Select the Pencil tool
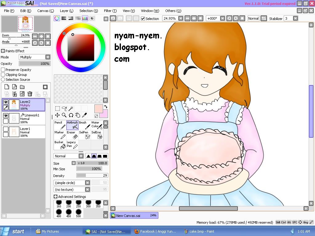This screenshot has width=315, height=236. click(x=60, y=125)
